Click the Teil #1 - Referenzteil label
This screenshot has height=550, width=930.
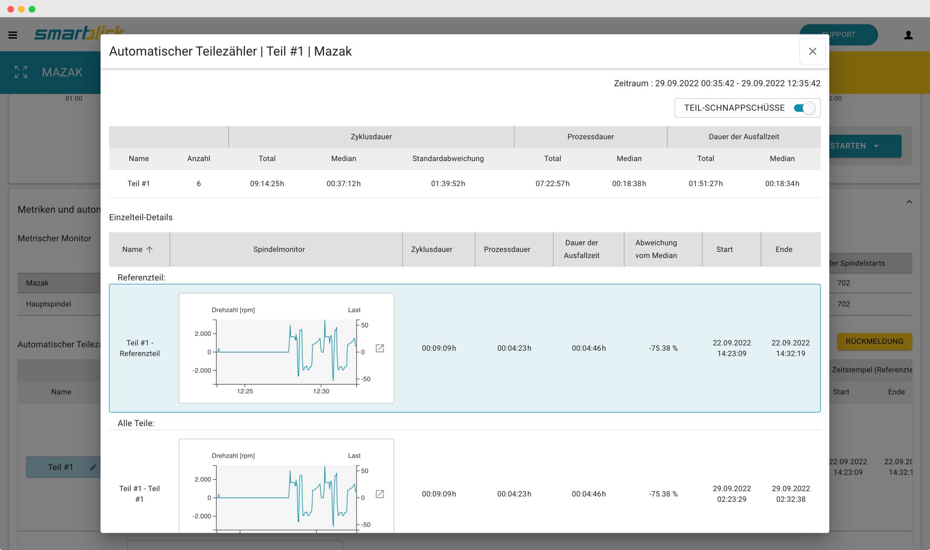pos(139,348)
